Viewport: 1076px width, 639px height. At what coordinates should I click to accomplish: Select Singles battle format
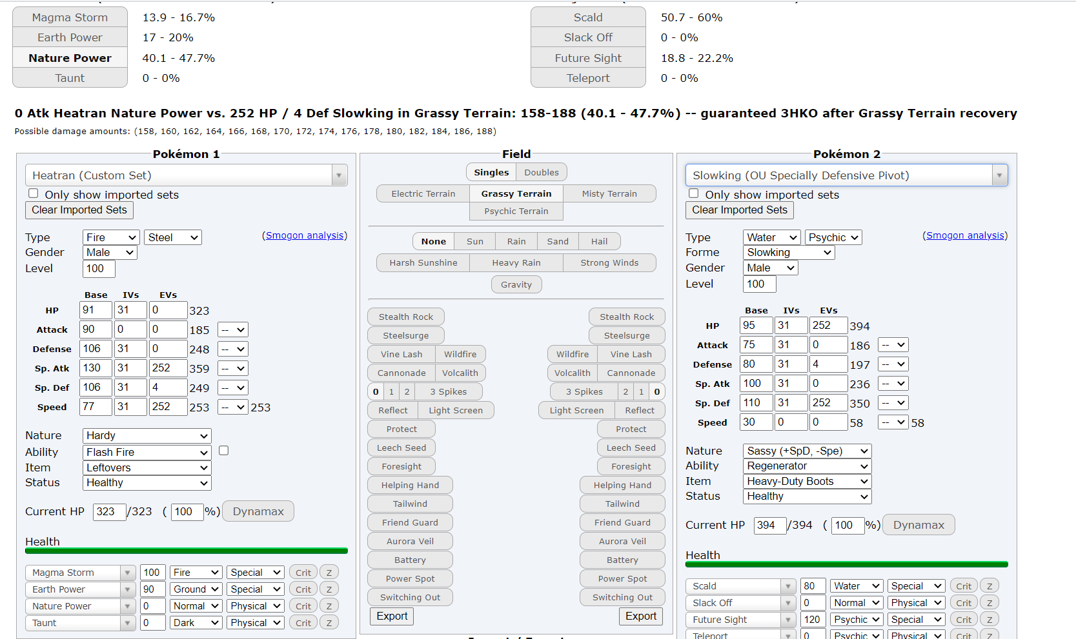click(491, 172)
